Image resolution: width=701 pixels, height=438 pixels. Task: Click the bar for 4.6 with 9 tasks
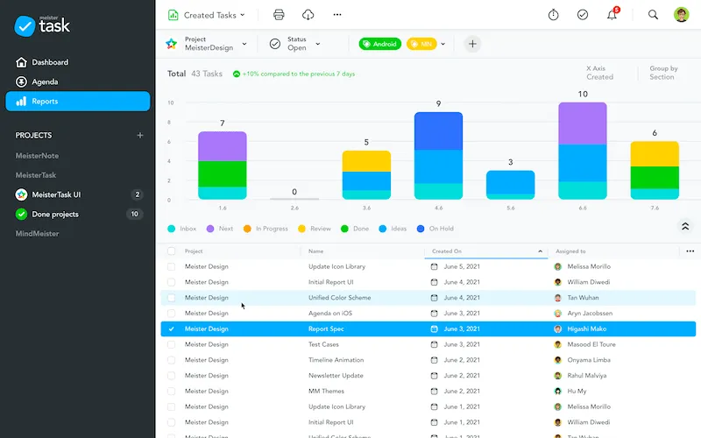pos(439,156)
